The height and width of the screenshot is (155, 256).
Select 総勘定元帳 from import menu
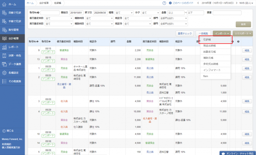pyautogui.click(x=216, y=52)
